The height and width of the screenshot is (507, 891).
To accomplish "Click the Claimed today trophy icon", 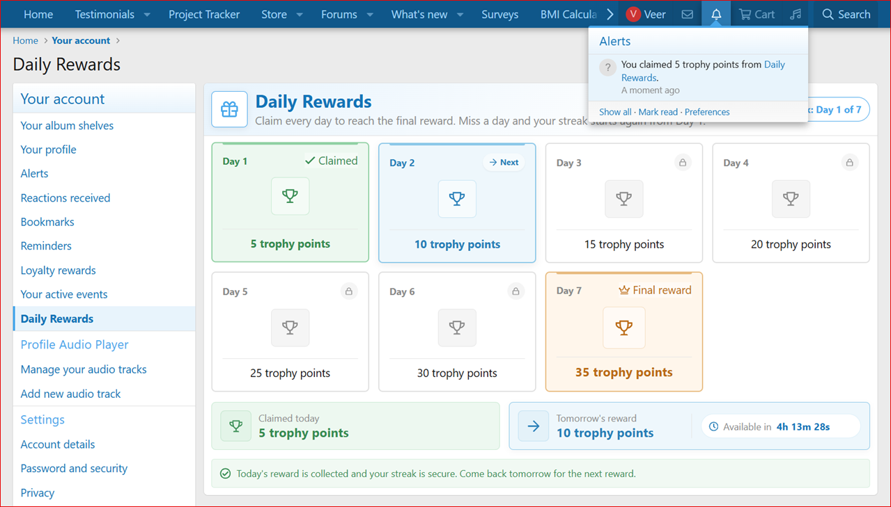I will [236, 426].
